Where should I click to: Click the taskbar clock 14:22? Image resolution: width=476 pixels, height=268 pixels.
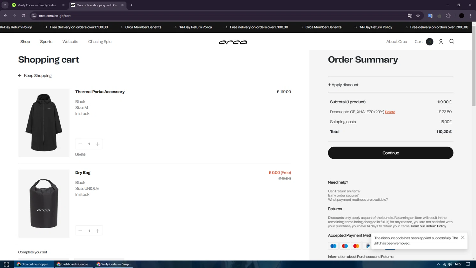[x=458, y=264]
